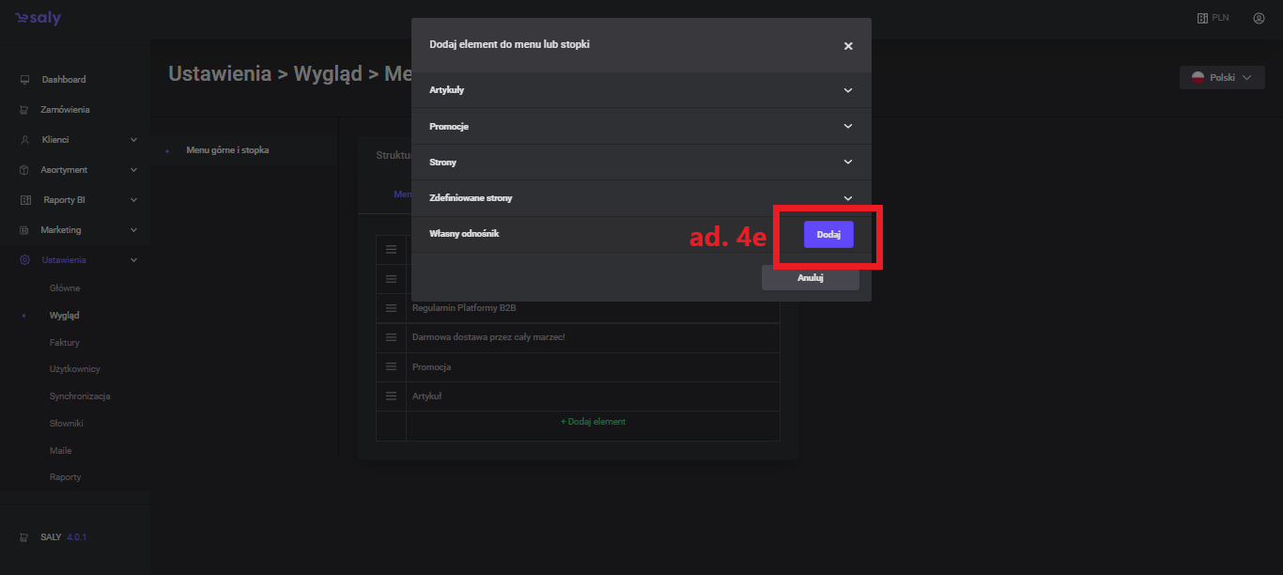
Task: Click the + Dodaj element link
Action: point(593,422)
